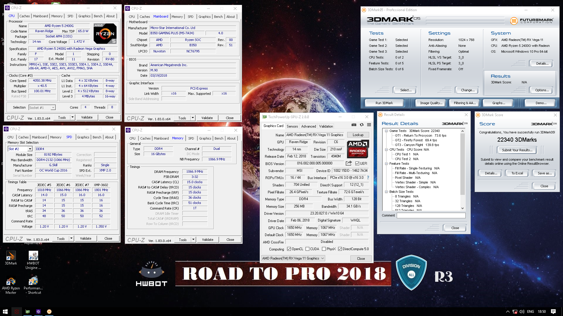
Task: Collapse the CPU Tests tree node in Result Details
Action: (x=386, y=150)
